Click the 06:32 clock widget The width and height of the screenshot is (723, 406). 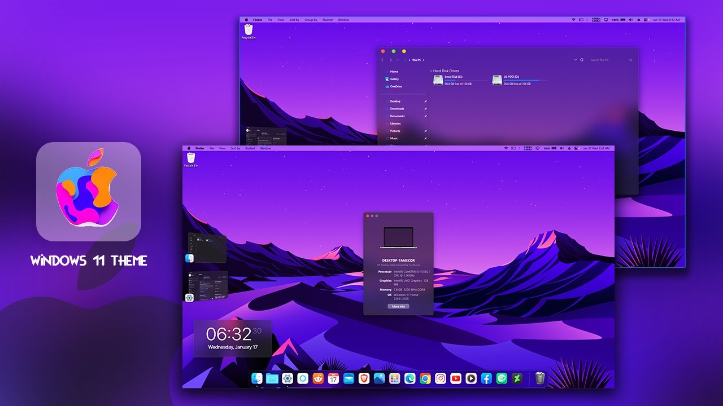233,338
